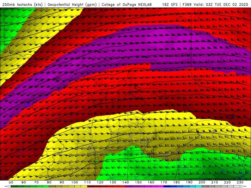Click the dark purple swatch just after 140

coord(129,186)
